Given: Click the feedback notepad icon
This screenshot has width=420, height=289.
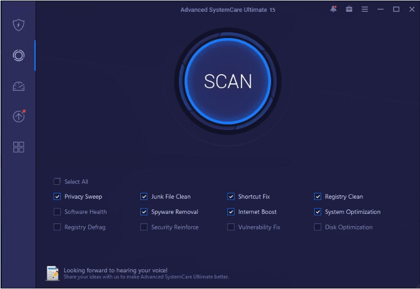Looking at the screenshot, I should pyautogui.click(x=53, y=273).
